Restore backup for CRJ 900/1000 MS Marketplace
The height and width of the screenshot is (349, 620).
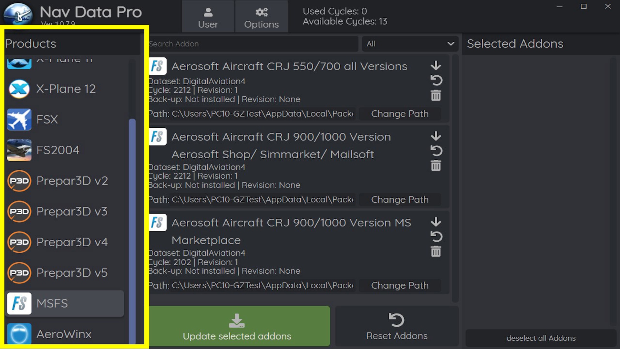436,237
